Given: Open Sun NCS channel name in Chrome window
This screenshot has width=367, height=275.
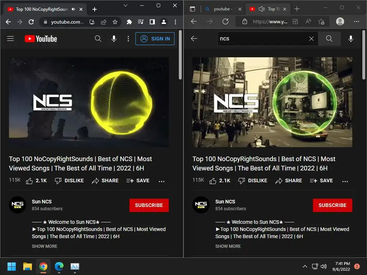Looking at the screenshot, I should (42, 202).
